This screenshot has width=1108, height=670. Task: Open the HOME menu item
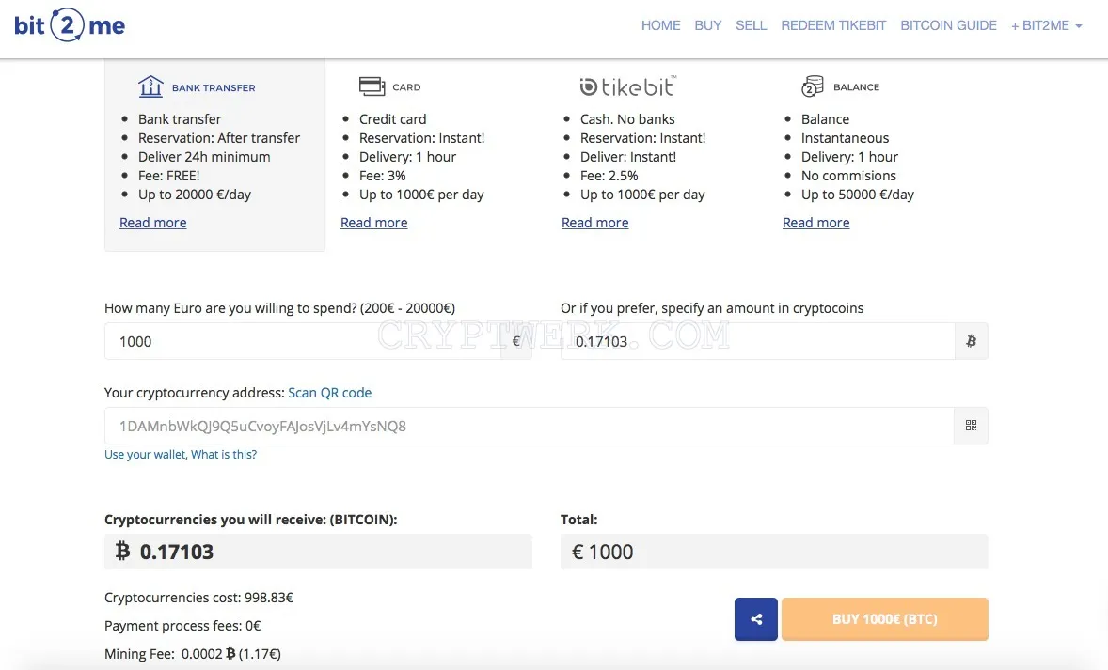(660, 25)
